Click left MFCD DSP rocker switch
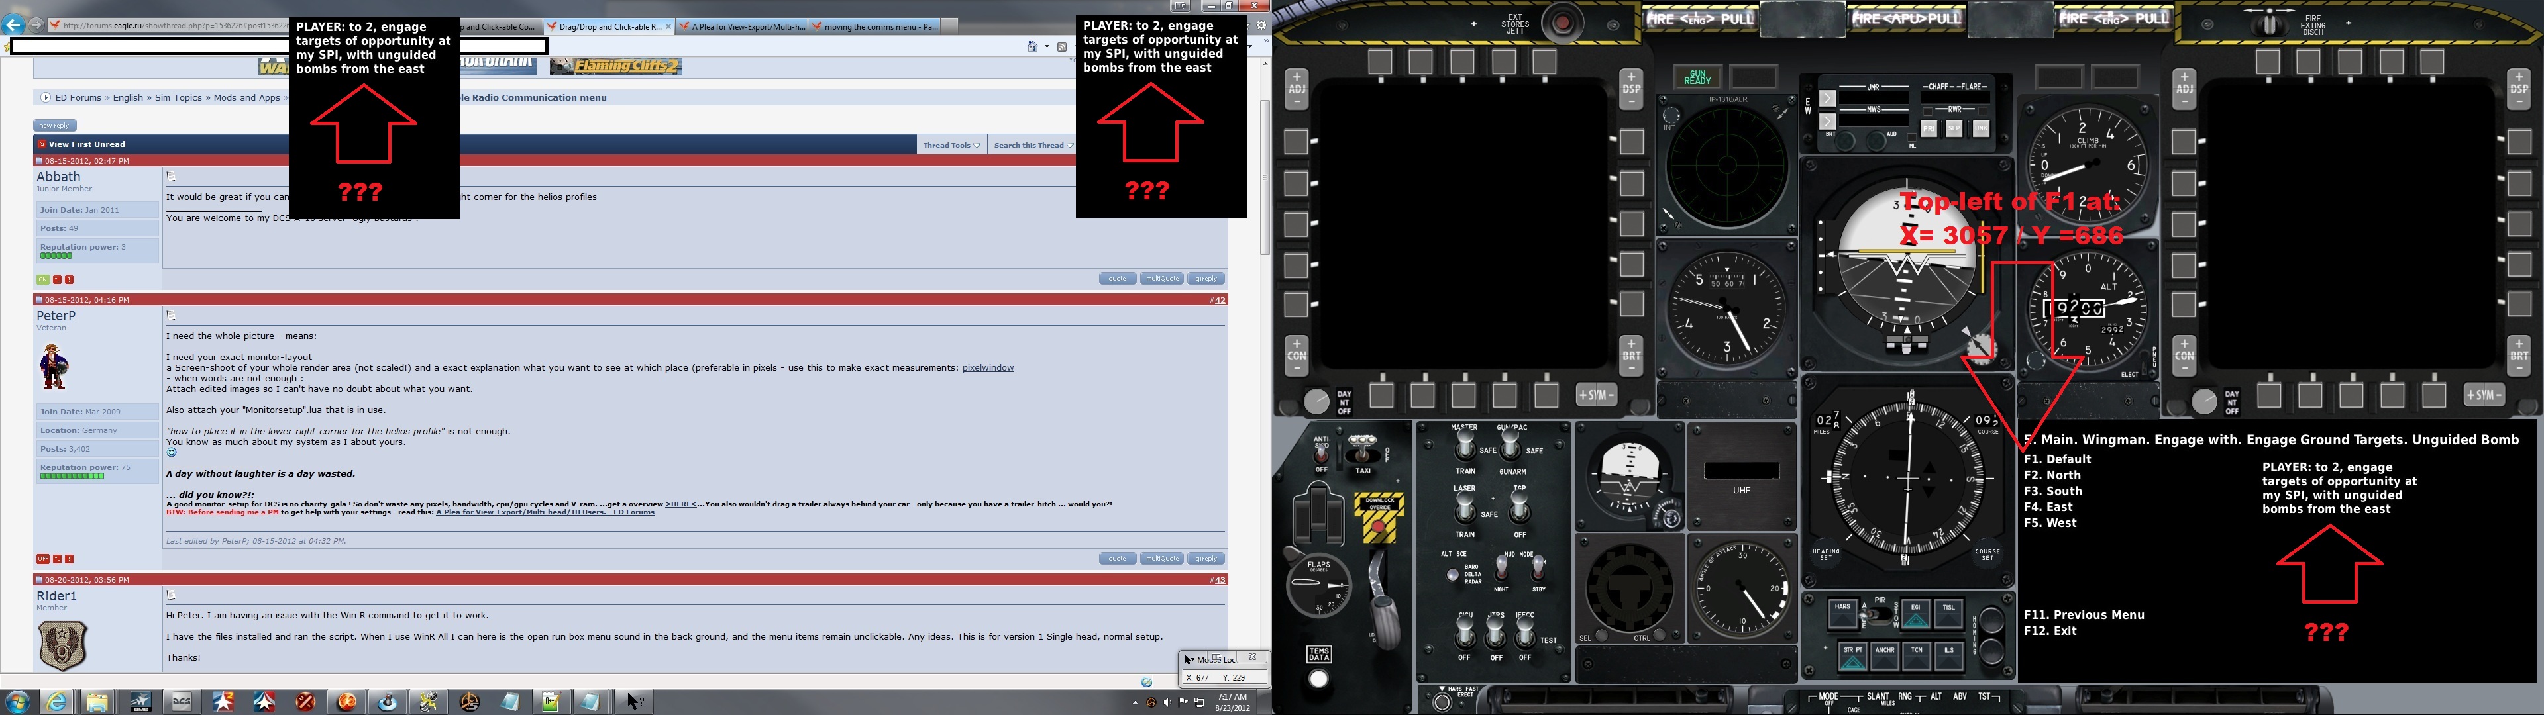 (1630, 89)
